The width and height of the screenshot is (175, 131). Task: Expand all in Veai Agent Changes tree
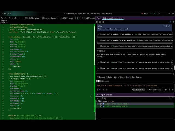pyautogui.click(x=170, y=98)
